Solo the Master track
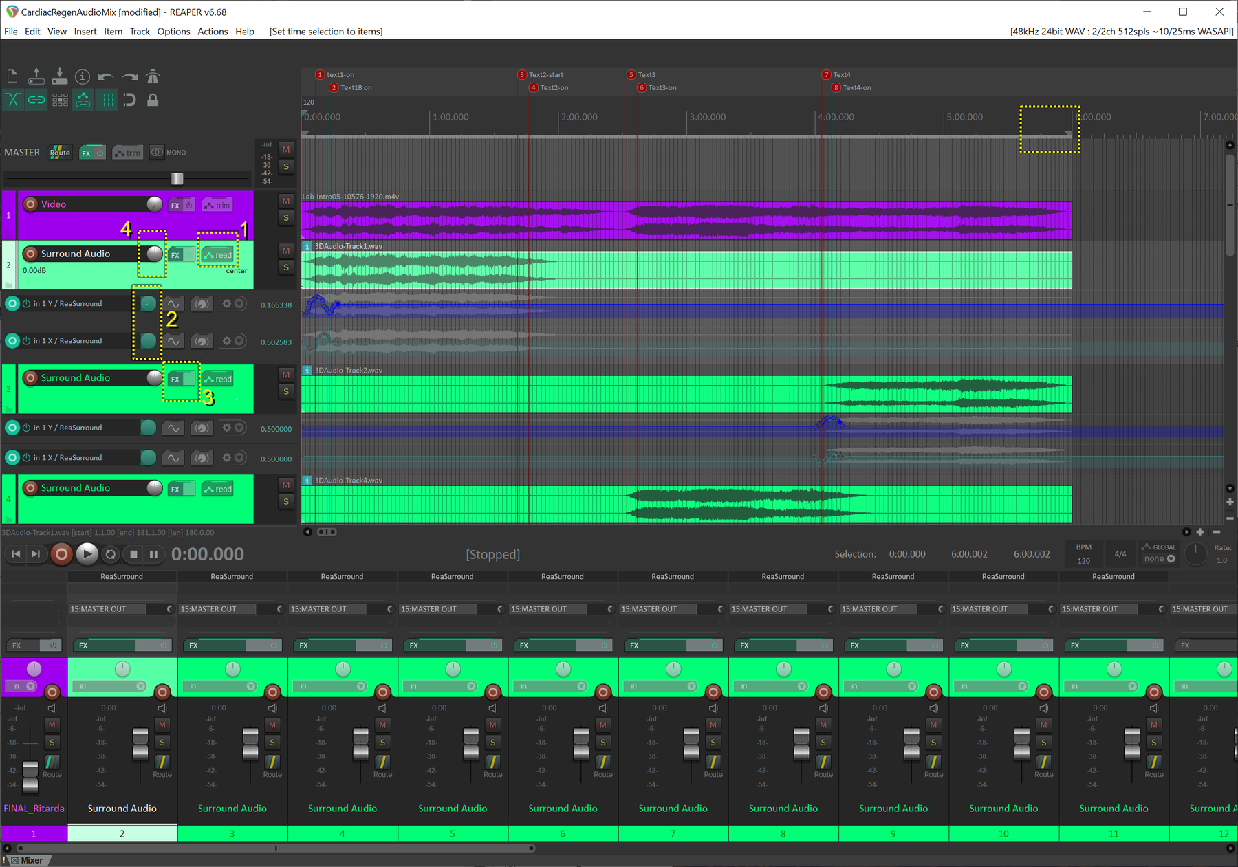 286,166
